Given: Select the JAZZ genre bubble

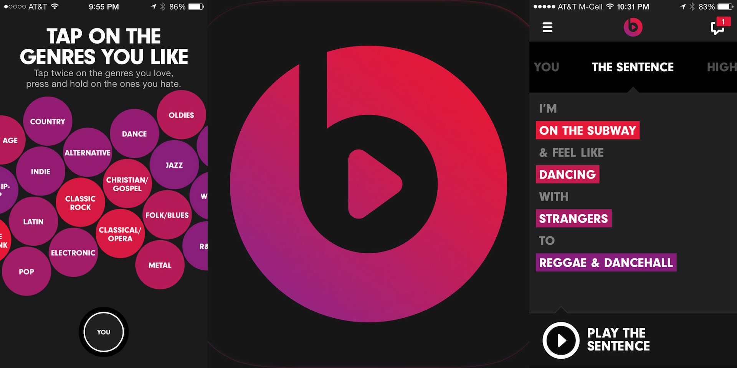Looking at the screenshot, I should (x=174, y=165).
